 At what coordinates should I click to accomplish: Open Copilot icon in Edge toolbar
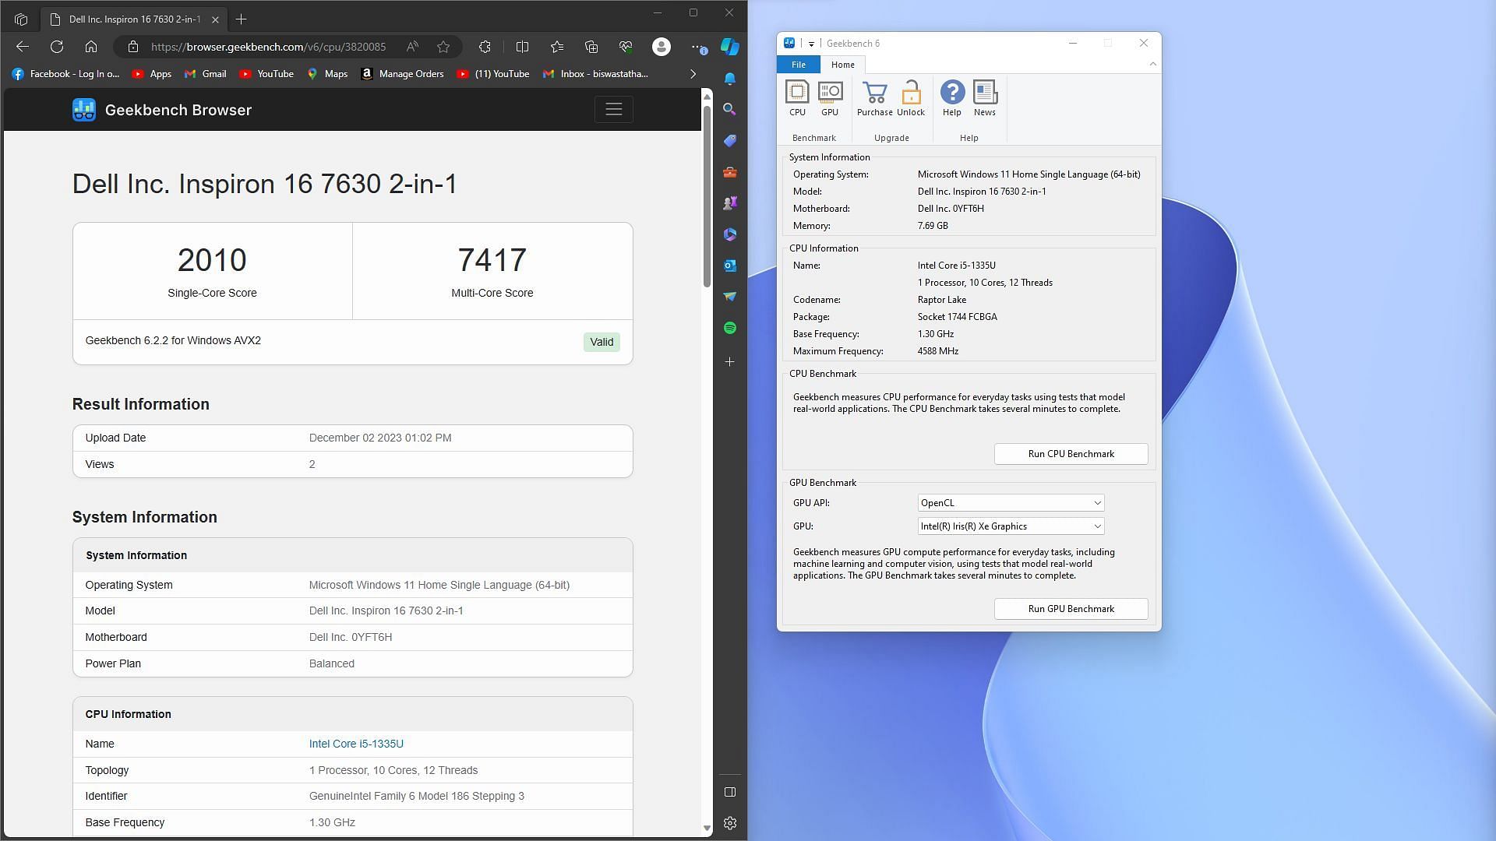click(x=729, y=47)
